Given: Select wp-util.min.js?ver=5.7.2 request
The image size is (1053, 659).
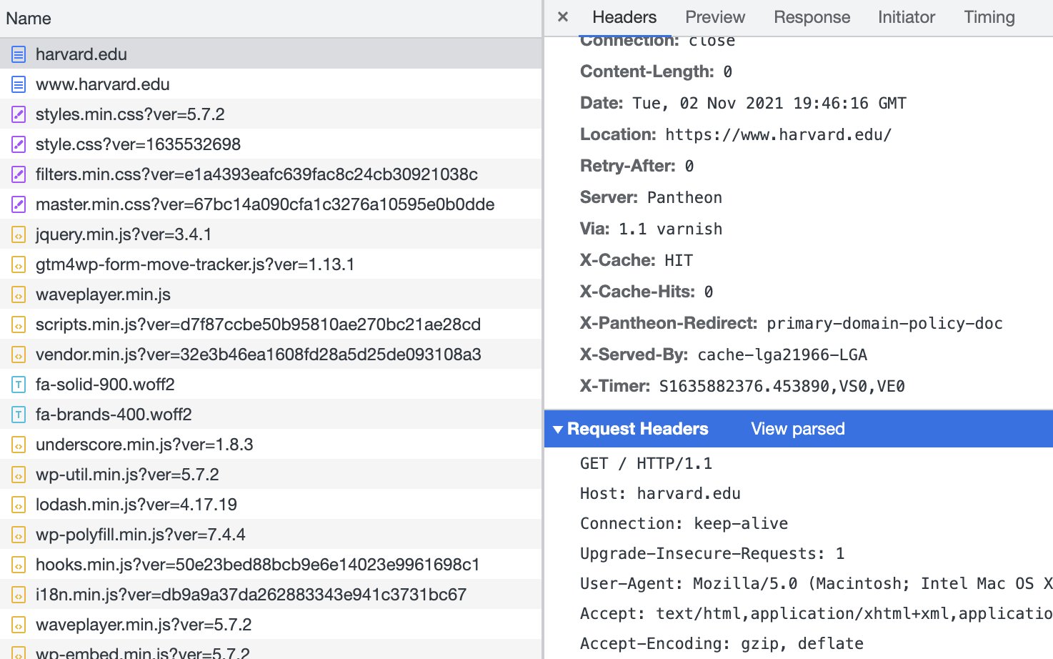Looking at the screenshot, I should (x=271, y=475).
